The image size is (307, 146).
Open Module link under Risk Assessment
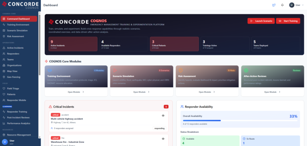click(207, 92)
